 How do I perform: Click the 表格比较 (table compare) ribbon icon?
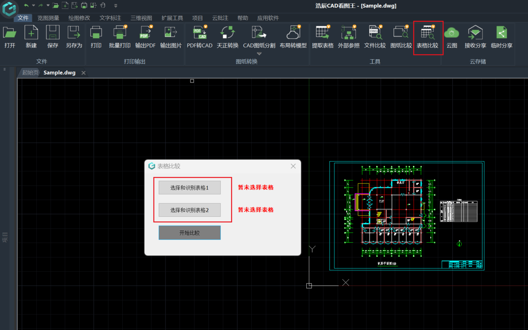pyautogui.click(x=428, y=36)
